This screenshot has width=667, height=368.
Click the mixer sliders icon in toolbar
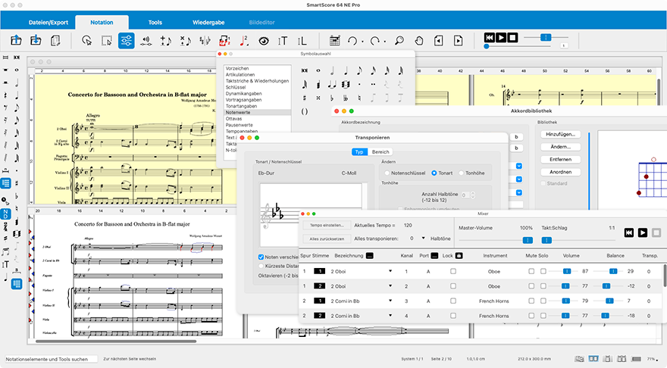[126, 40]
